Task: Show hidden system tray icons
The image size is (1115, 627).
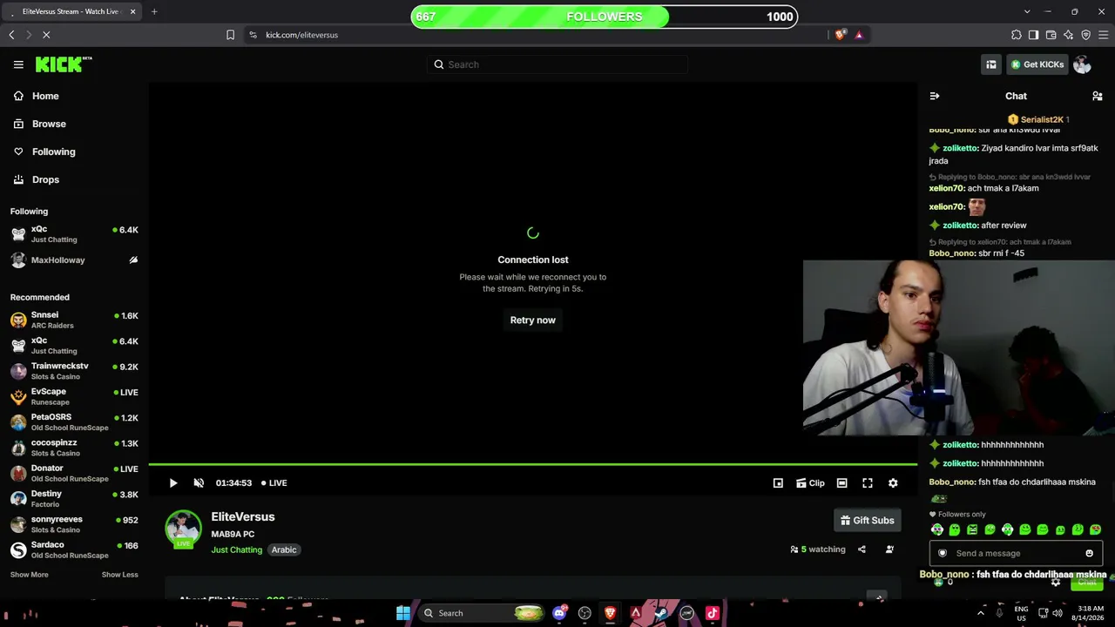Action: pyautogui.click(x=981, y=613)
